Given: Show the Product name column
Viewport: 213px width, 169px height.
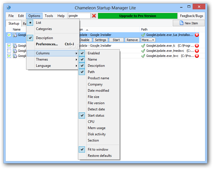Looking at the screenshot, I should (x=99, y=78).
